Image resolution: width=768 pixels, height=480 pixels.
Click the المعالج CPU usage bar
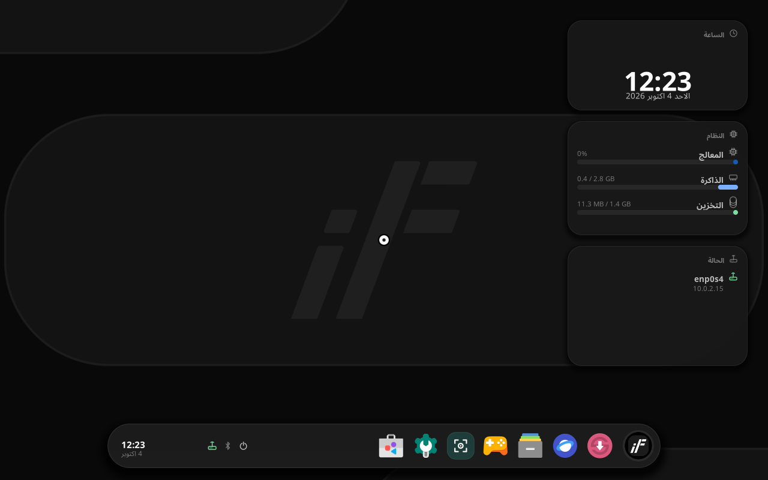[658, 162]
